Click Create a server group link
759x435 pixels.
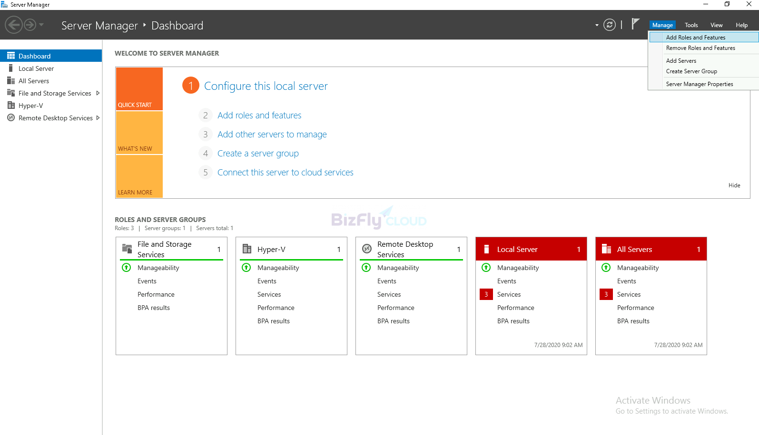[258, 154]
